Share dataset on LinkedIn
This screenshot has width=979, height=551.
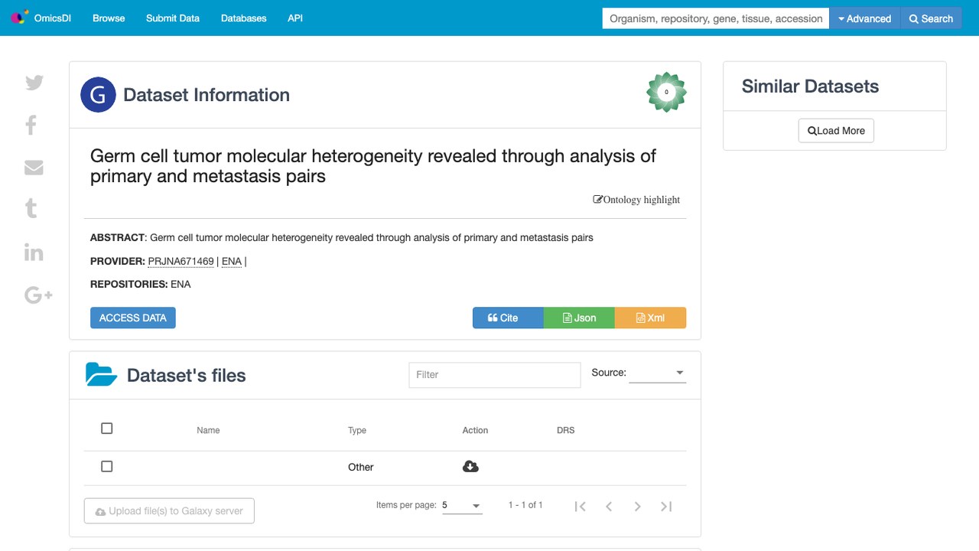tap(34, 252)
